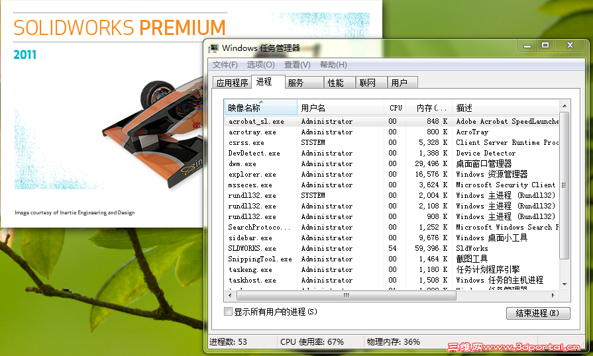The image size is (593, 356).
Task: Click the 29,496 K memory value
Action: (x=431, y=163)
